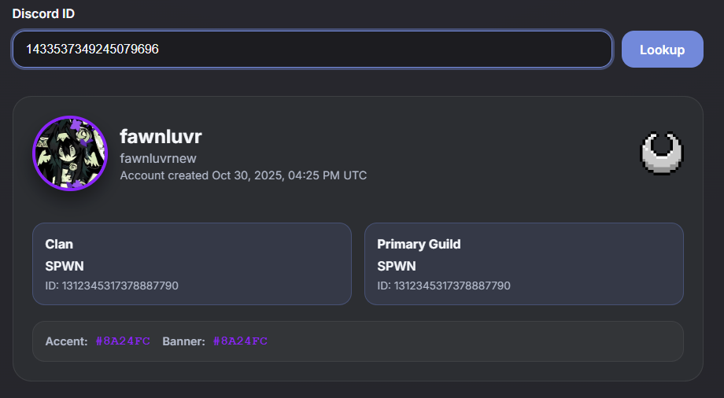Click the Discord ID label
The image size is (724, 398).
coord(43,14)
